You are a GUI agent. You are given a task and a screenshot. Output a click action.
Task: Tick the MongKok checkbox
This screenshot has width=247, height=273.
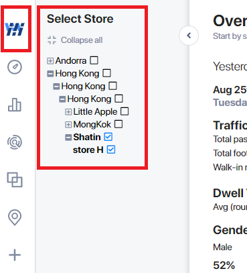[x=118, y=124]
